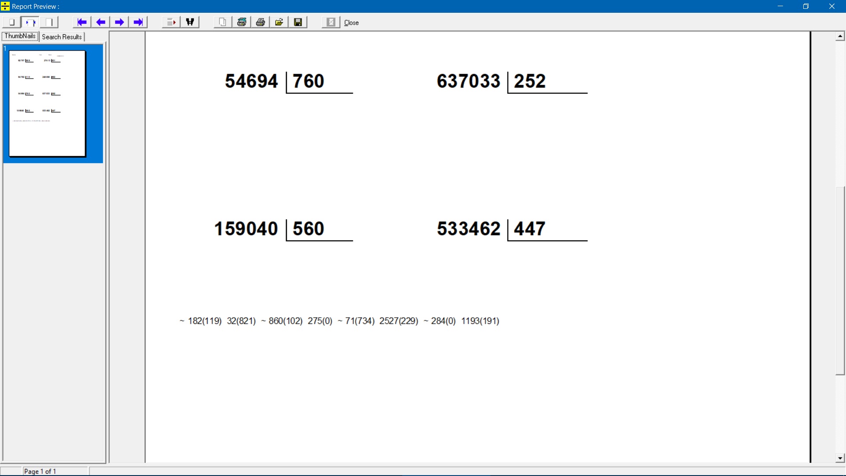Click the go to page icon
Screen dimensions: 846x476
point(171,22)
